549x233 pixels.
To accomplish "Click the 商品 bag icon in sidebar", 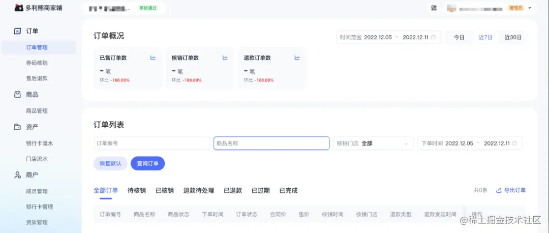I will pyautogui.click(x=17, y=95).
